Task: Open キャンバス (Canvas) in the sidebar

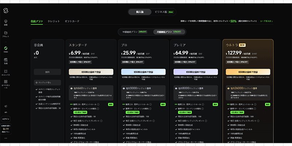Action: click(x=6, y=73)
